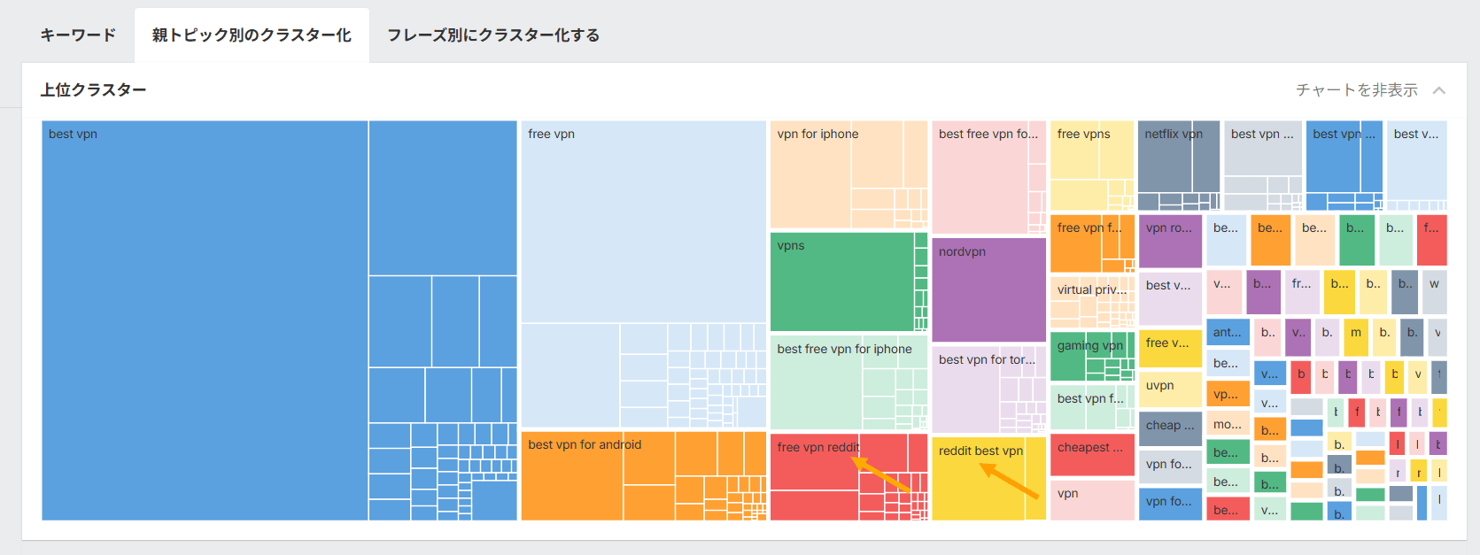
Task: Collapse the chart using the chevron icon
Action: 1438,89
